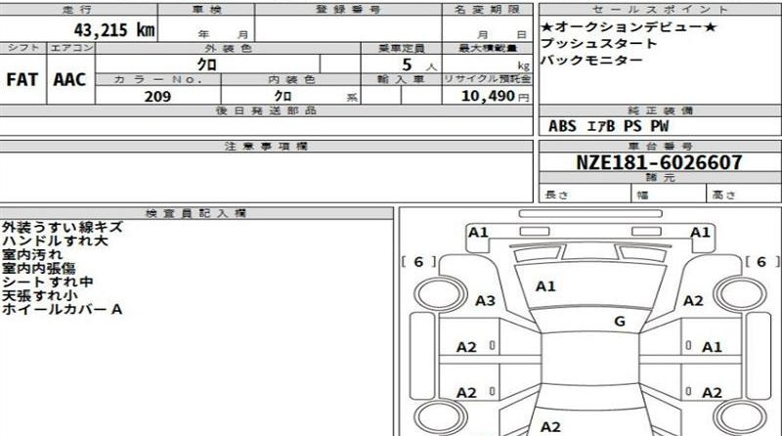Click the 輸入車 header

[402, 80]
